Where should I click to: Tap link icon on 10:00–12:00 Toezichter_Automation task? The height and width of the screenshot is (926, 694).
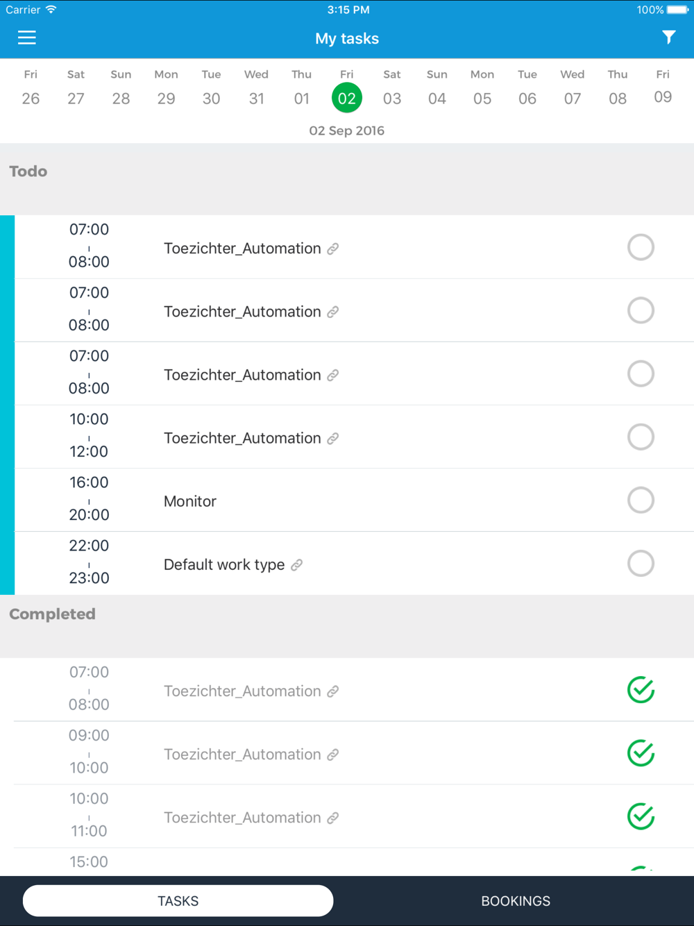(333, 439)
